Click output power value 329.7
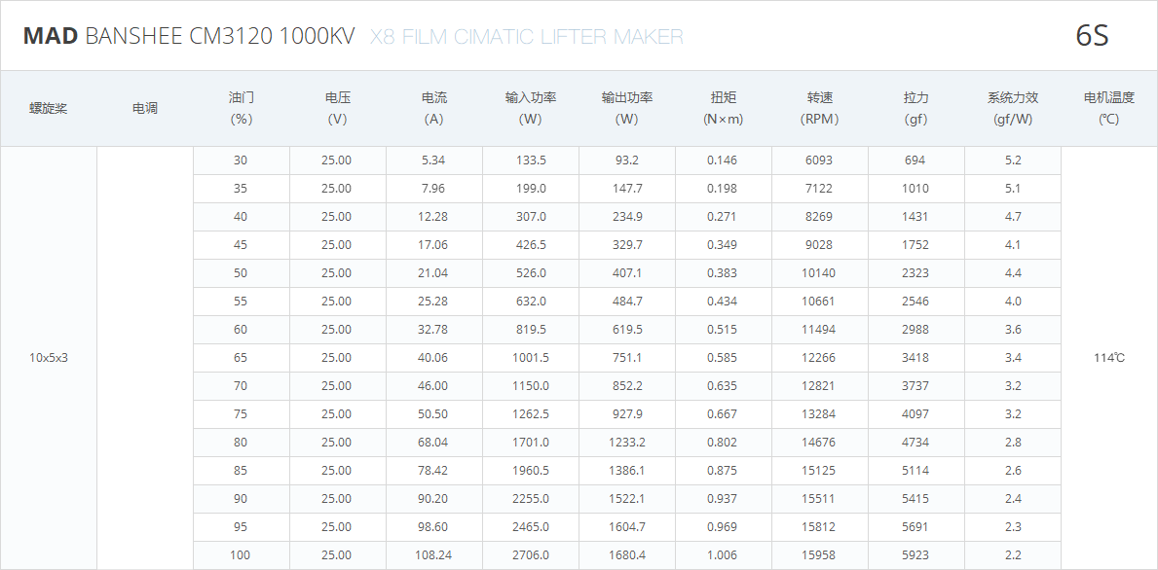The height and width of the screenshot is (570, 1158). tap(627, 245)
